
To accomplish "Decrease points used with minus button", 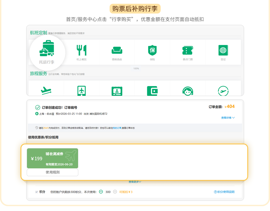I will (x=101, y=192).
